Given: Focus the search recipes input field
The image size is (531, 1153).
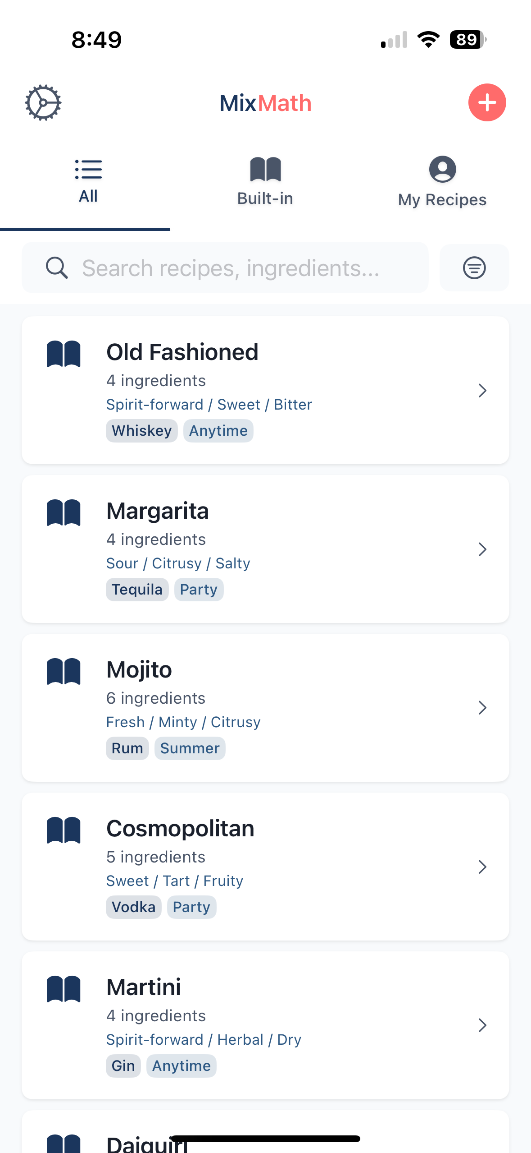Looking at the screenshot, I should pos(243,268).
